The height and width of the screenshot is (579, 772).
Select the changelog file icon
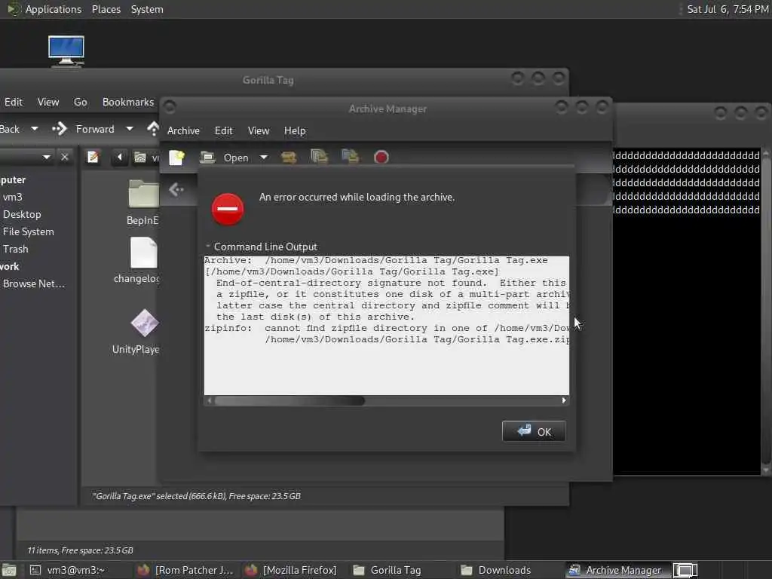pos(144,253)
